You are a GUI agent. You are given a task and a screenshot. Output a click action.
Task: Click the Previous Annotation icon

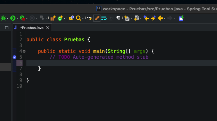(x=137, y=18)
